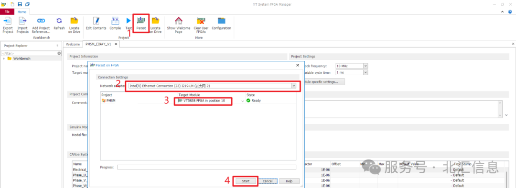Screen dimensions: 516x188
Task: Click the save all icon in the title bar
Action: click(x=27, y=4)
